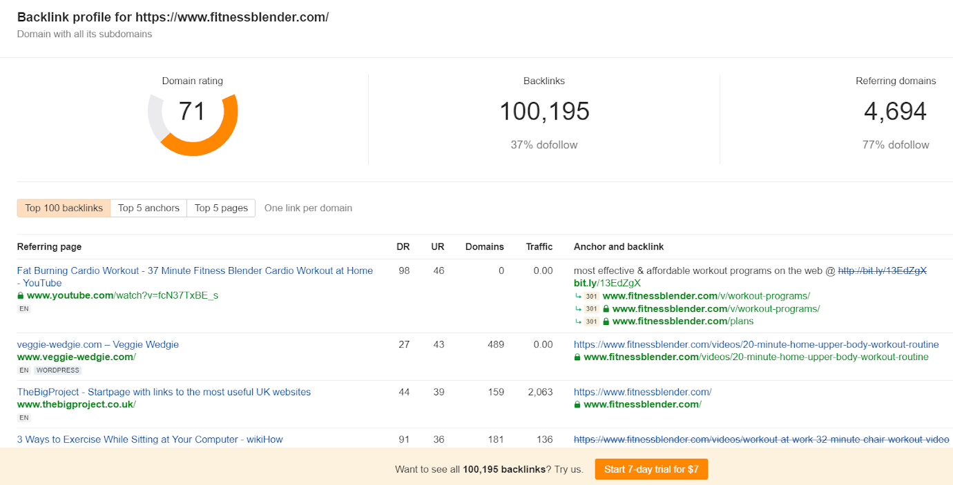Screen dimensions: 953x485
Task: Click Backlink profile heading for fitnessblender.com
Action: (173, 17)
